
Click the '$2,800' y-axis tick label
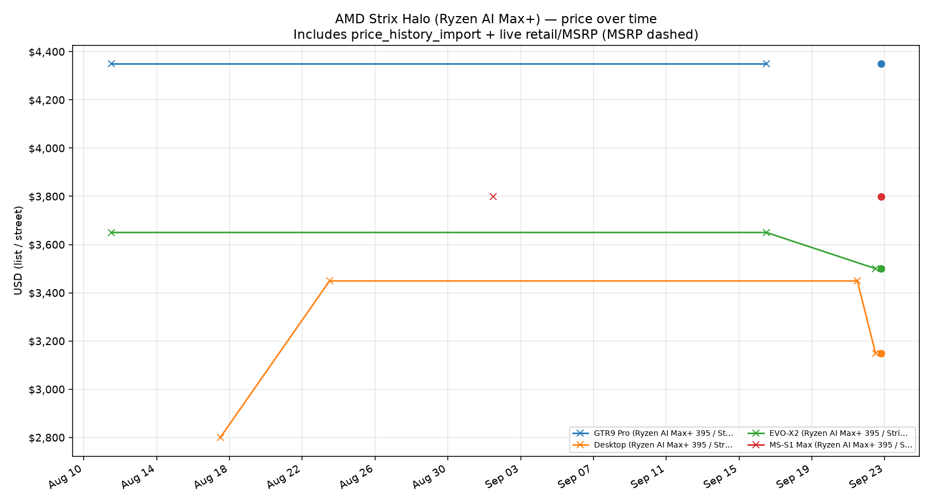[47, 438]
